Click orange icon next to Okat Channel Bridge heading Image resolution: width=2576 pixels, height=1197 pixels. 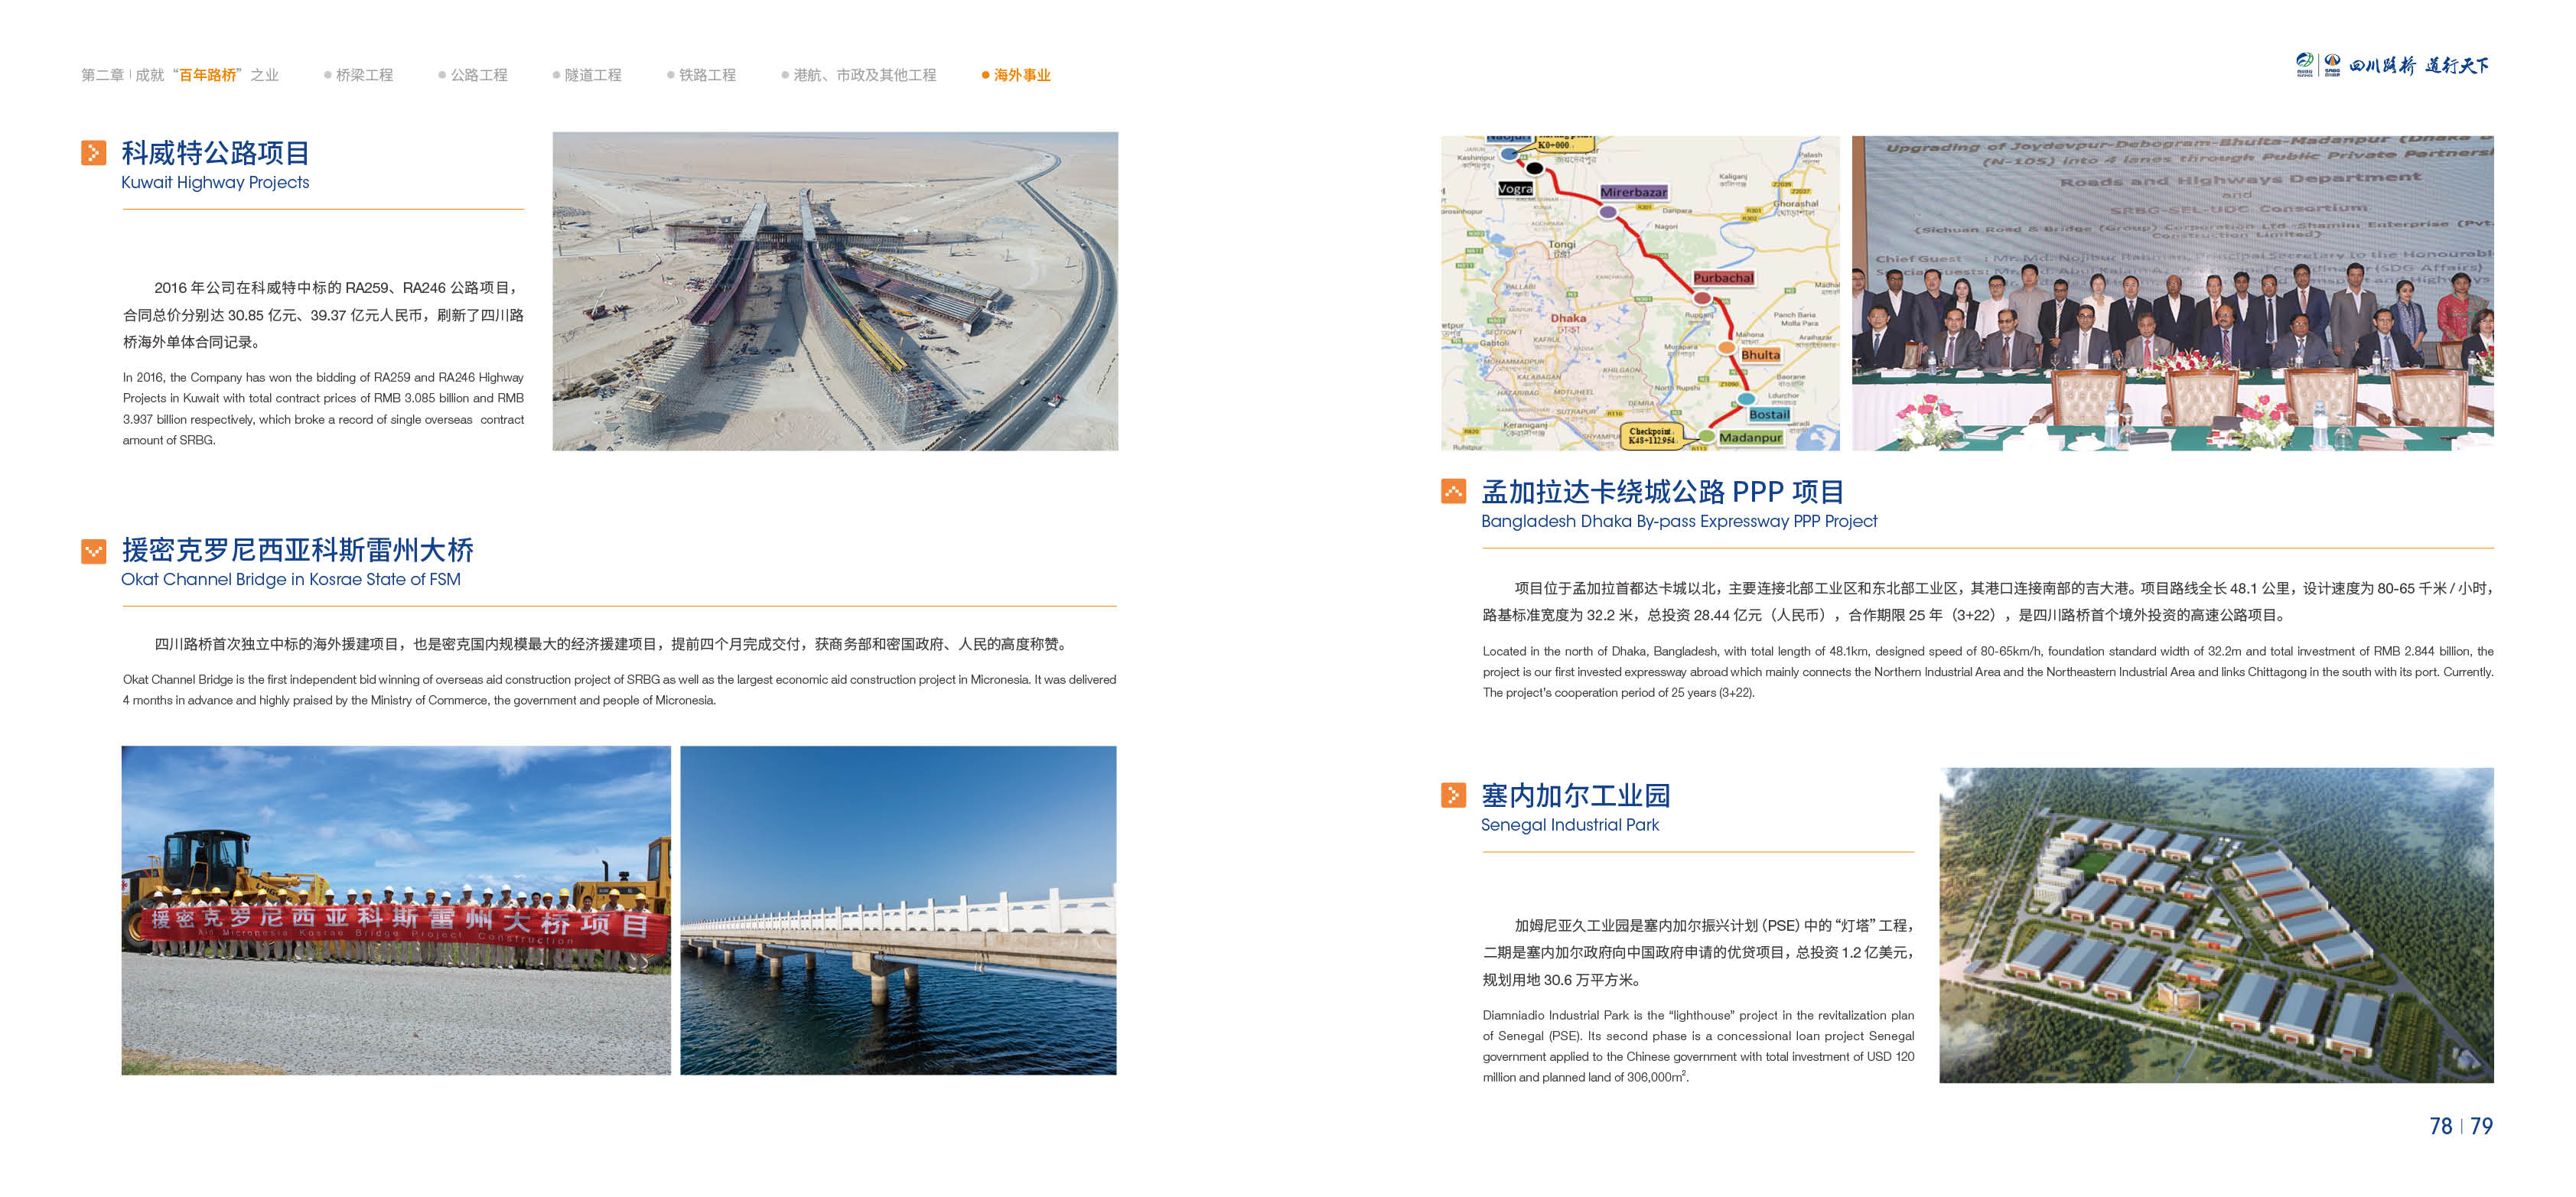click(x=93, y=551)
